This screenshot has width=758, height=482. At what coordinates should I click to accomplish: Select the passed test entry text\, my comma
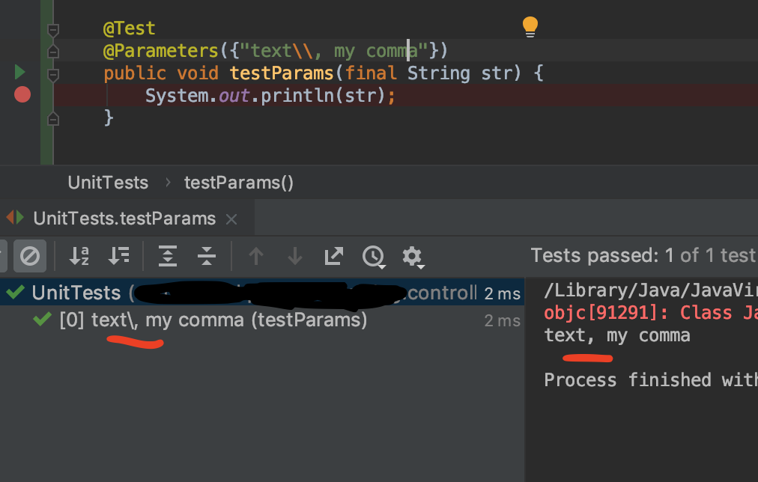pyautogui.click(x=210, y=320)
